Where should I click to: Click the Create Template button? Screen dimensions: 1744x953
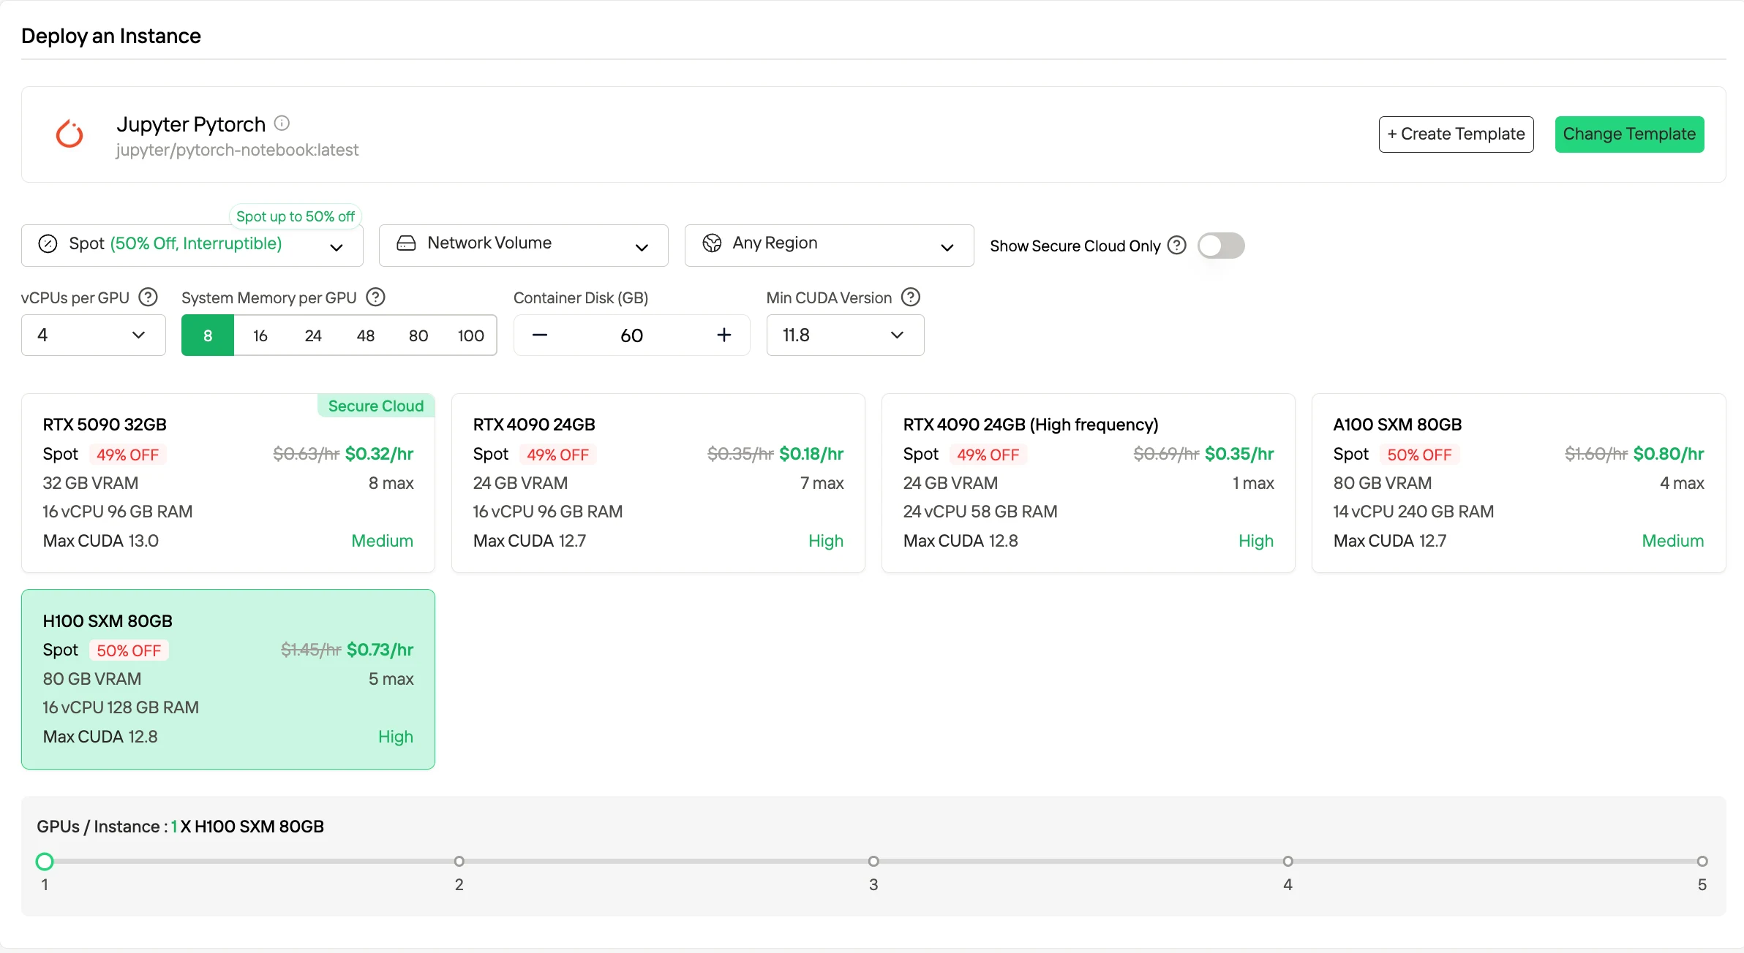pos(1457,134)
